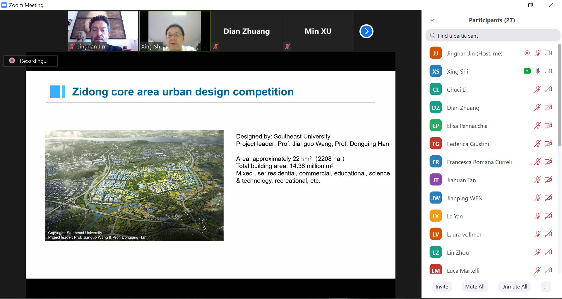The width and height of the screenshot is (562, 299).
Task: Click Chuci Li's muted microphone icon
Action: [x=537, y=89]
